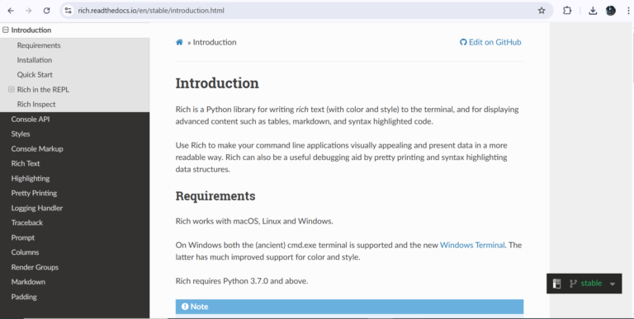Go to the Padding page
This screenshot has width=634, height=319.
tap(24, 297)
